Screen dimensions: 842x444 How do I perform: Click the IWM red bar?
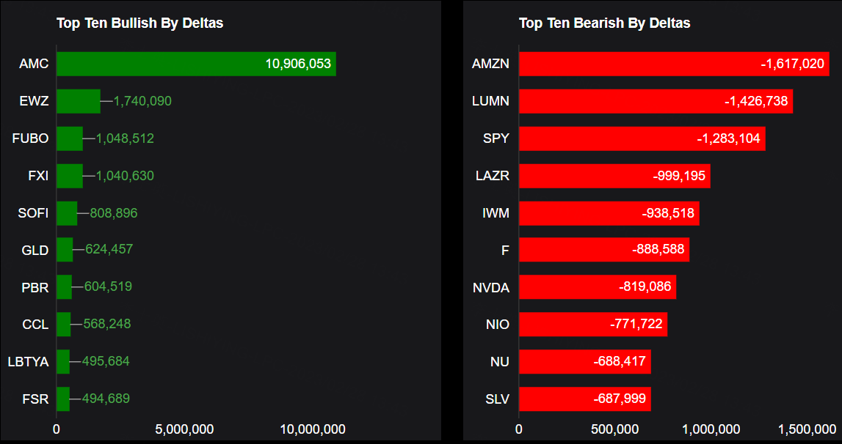pos(609,213)
